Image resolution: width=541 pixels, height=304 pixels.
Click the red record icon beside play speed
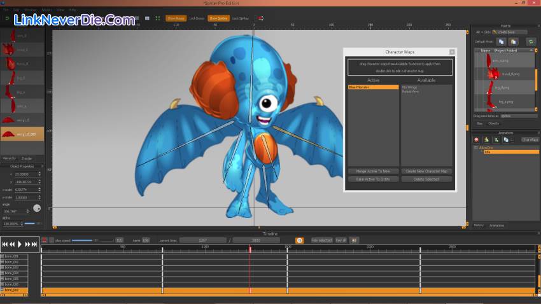[44, 240]
